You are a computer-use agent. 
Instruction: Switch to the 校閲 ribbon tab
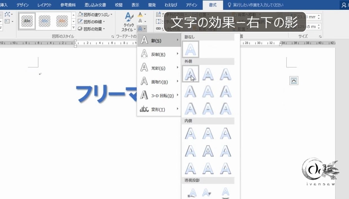click(x=119, y=5)
